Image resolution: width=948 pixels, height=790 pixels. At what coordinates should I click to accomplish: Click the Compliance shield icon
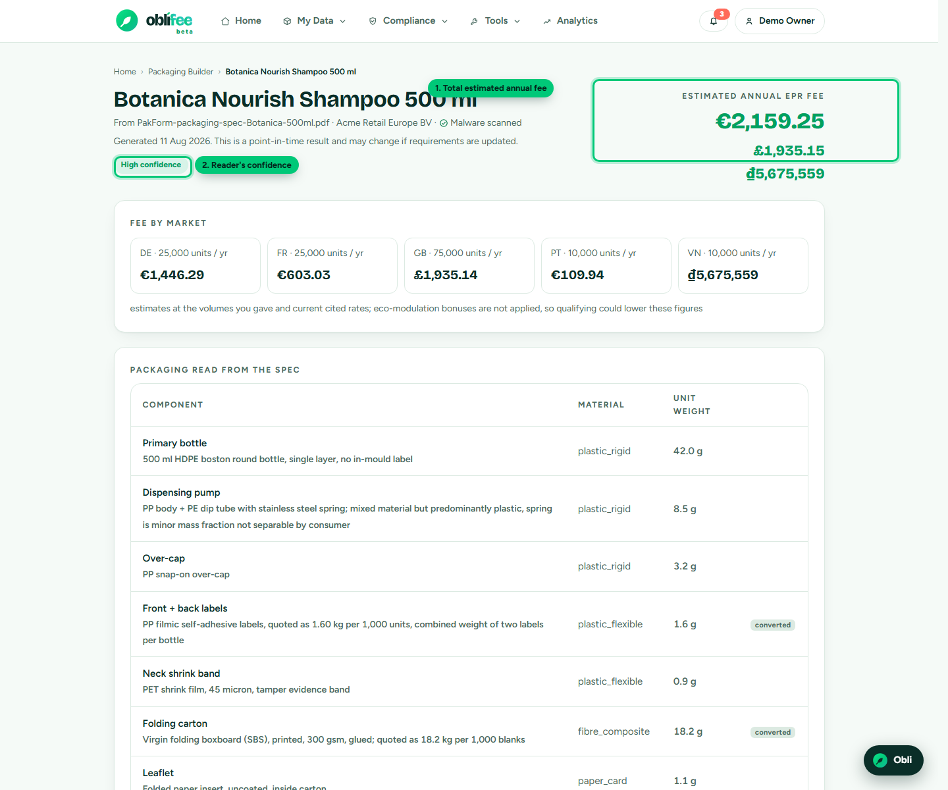[x=373, y=21]
